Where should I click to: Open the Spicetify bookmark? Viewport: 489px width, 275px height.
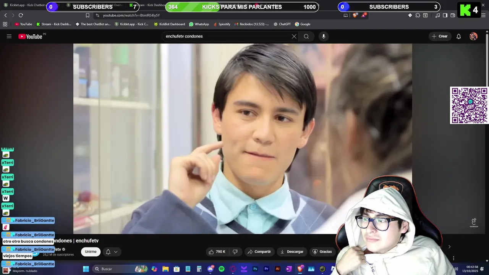point(222,24)
